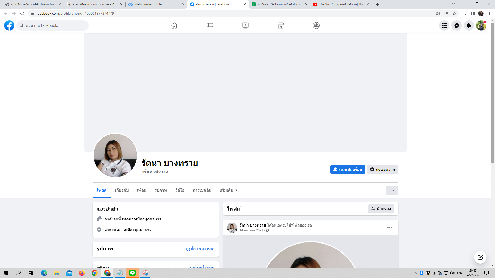Open the notifications bell icon
This screenshot has height=278, width=495.
pyautogui.click(x=469, y=25)
